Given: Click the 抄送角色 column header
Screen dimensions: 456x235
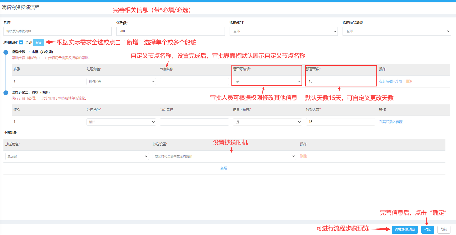Looking at the screenshot, I should pyautogui.click(x=12, y=144).
